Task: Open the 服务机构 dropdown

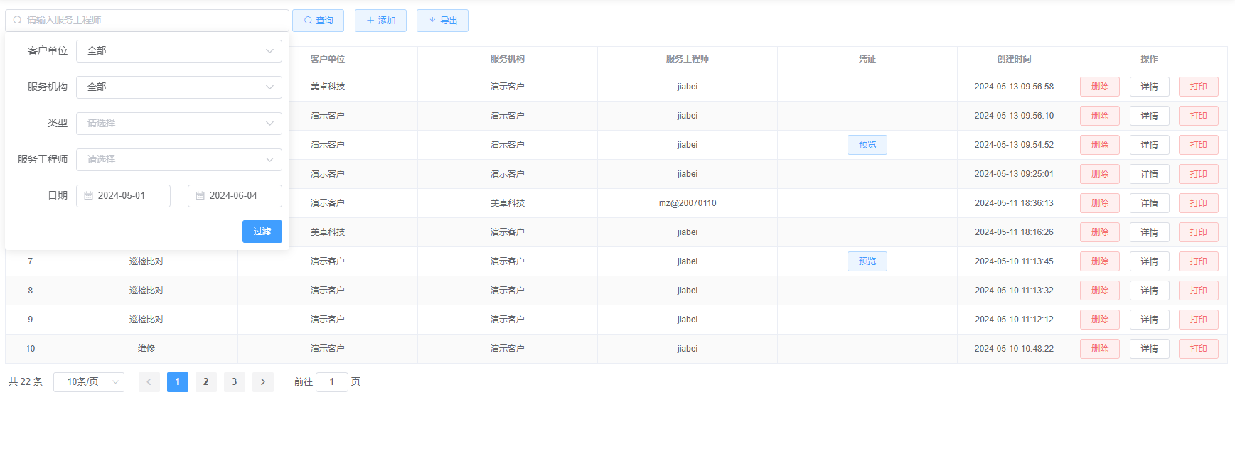Action: click(178, 87)
